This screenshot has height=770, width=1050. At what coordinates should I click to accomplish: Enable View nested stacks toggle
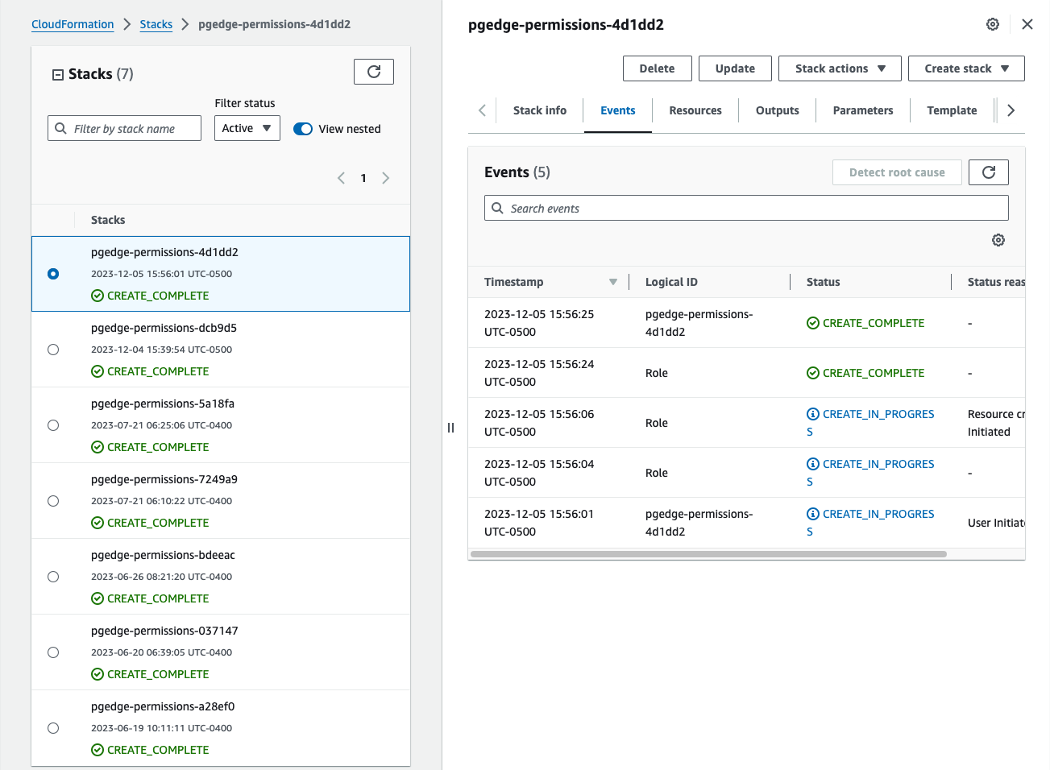tap(302, 128)
